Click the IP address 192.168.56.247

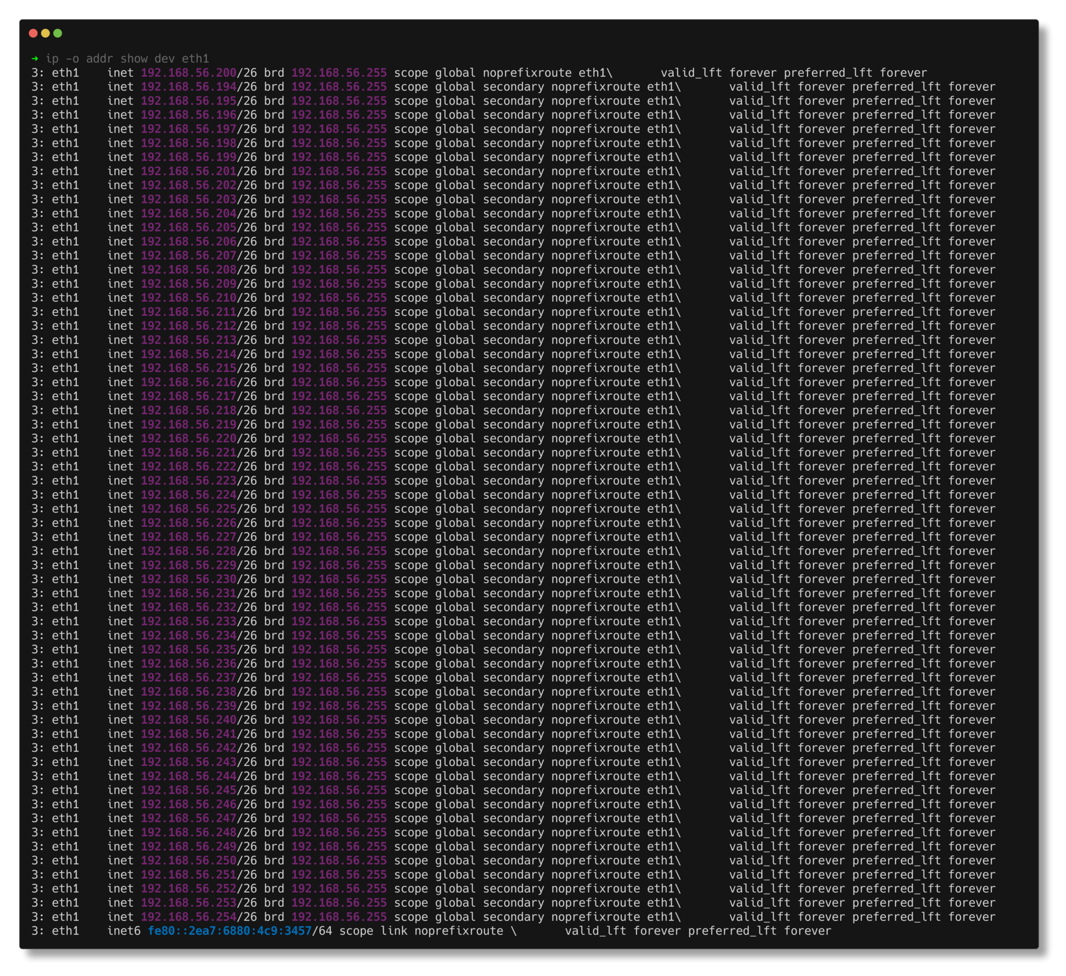tap(188, 818)
